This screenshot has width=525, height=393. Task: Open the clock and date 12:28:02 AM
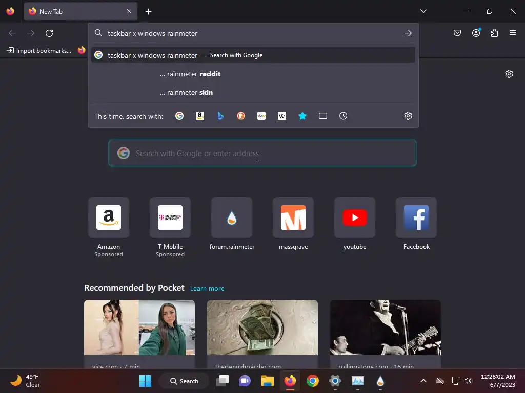point(498,381)
